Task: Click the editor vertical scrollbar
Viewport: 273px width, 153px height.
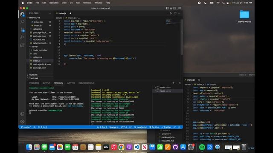Action: [x=182, y=37]
